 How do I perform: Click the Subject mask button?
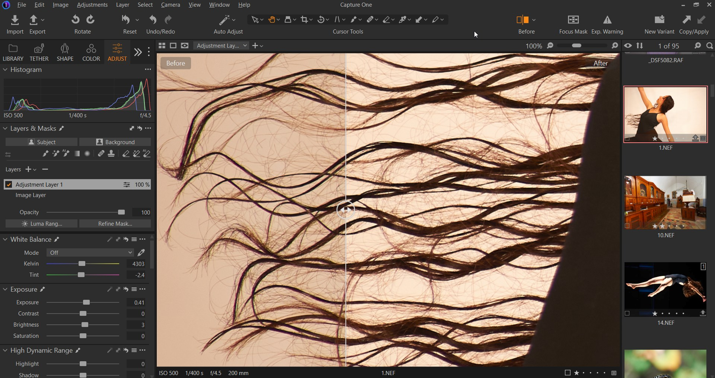(41, 142)
